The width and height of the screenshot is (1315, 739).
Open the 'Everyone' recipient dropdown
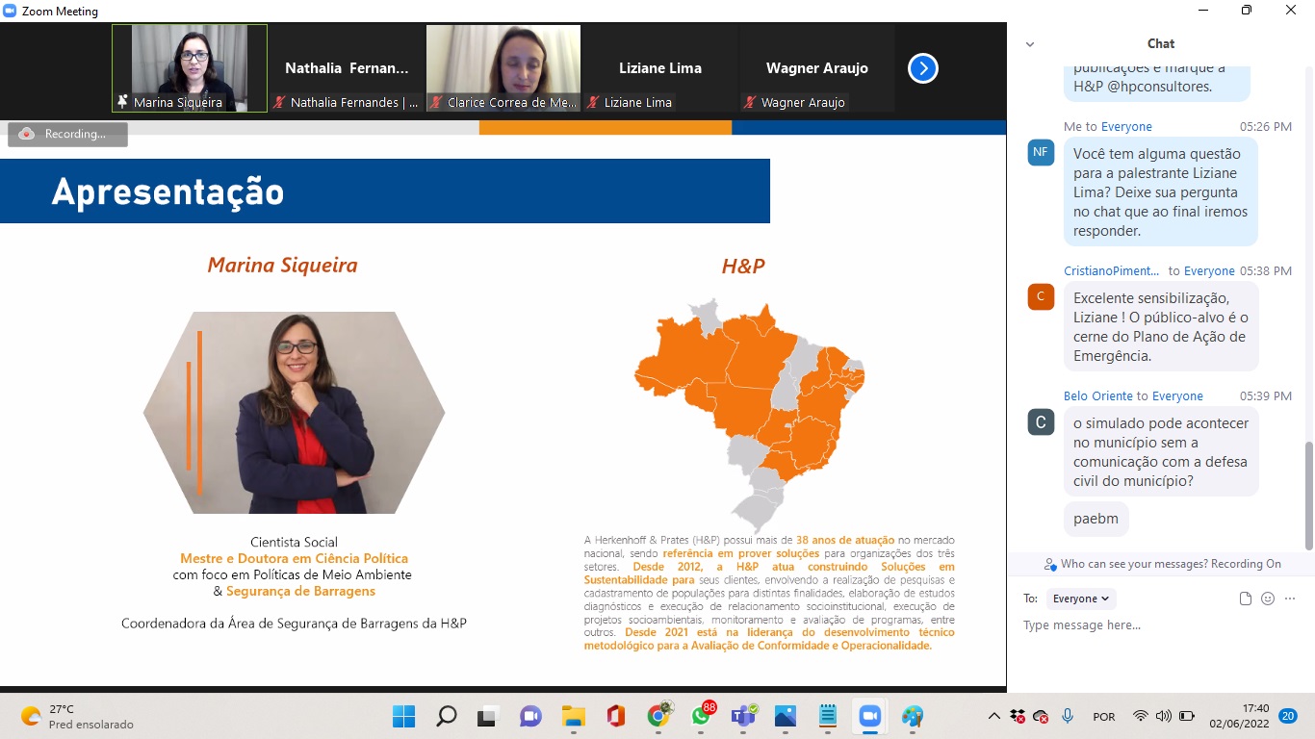click(x=1081, y=599)
